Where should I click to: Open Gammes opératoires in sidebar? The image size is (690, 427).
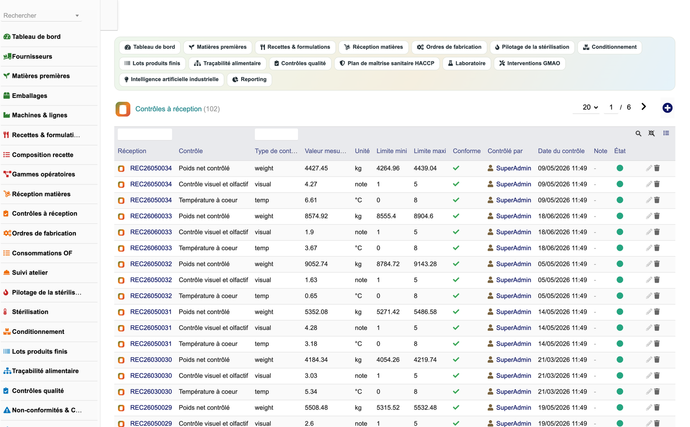click(43, 174)
